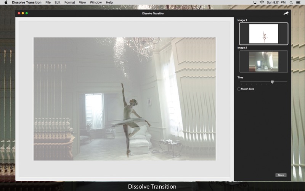Screen dimensions: 305x191
Task: Minimize window with yellow button
Action: pos(23,13)
